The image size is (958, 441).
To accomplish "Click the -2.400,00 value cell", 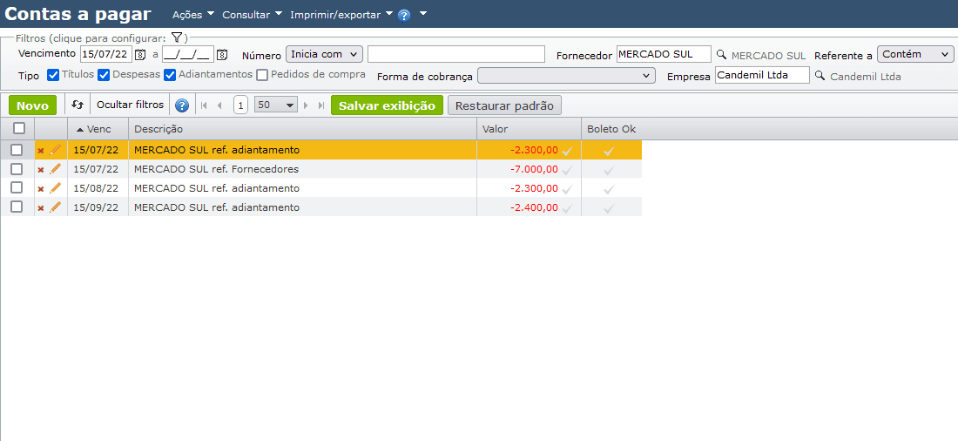I will click(x=533, y=207).
